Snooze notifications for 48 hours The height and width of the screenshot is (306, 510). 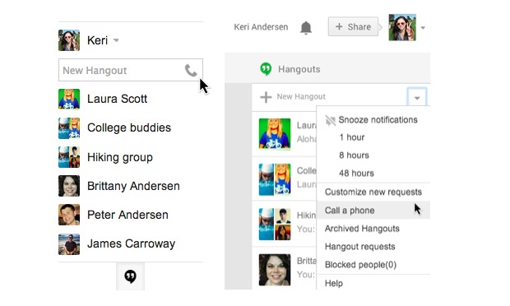coord(356,173)
